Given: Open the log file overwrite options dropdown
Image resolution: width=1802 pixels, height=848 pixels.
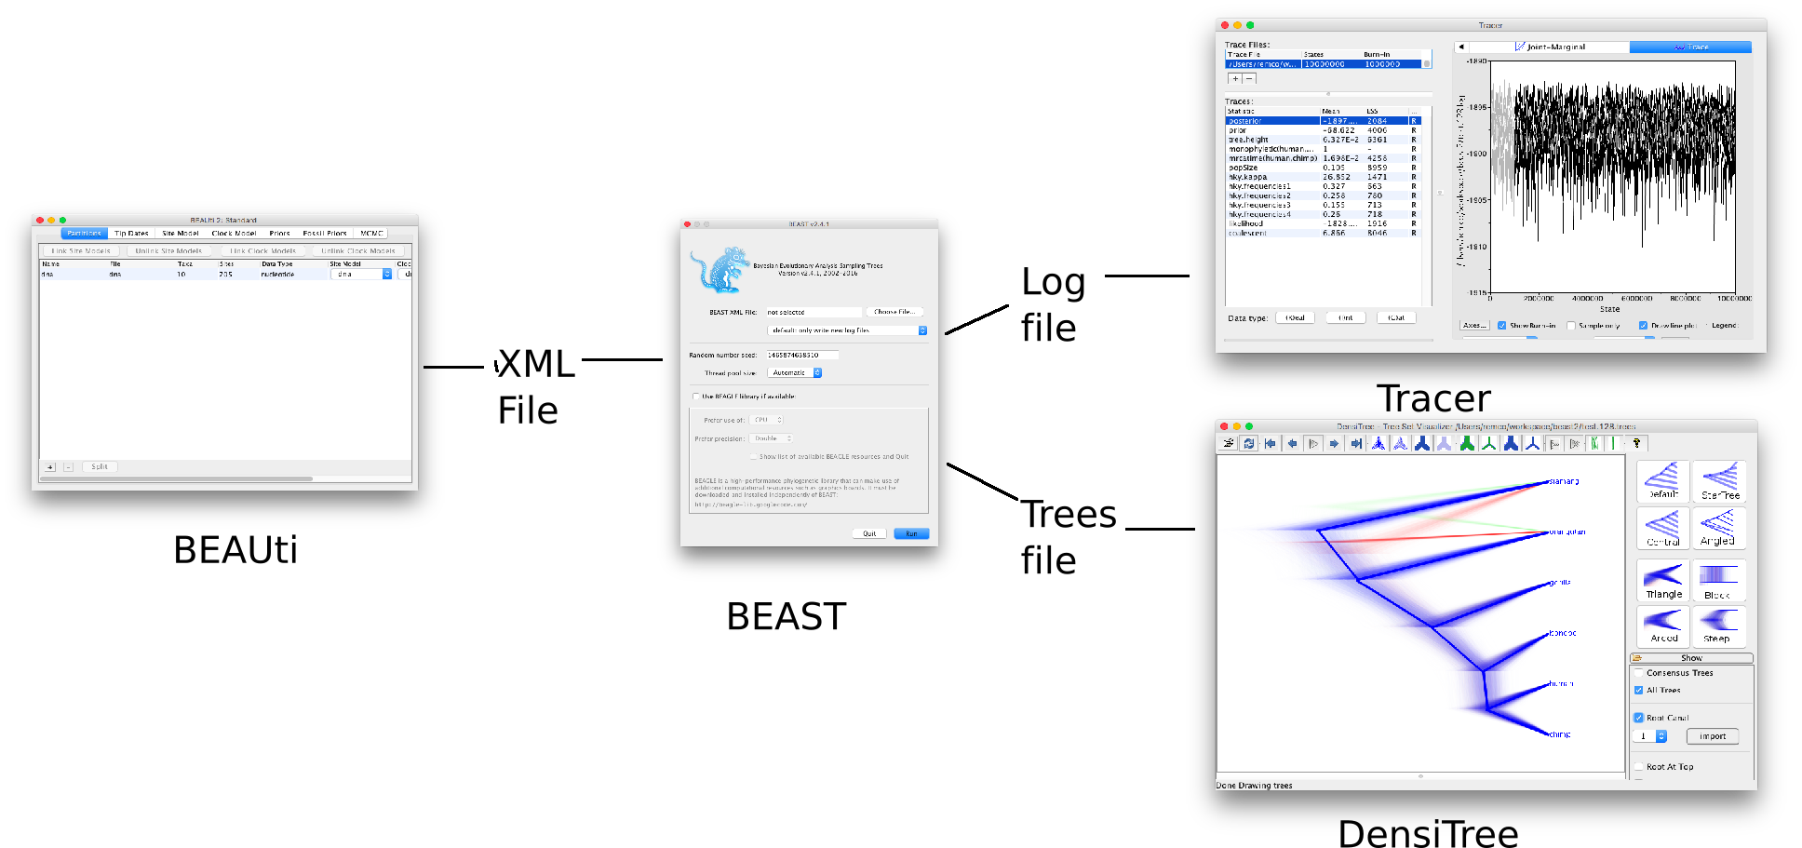Looking at the screenshot, I should click(847, 330).
